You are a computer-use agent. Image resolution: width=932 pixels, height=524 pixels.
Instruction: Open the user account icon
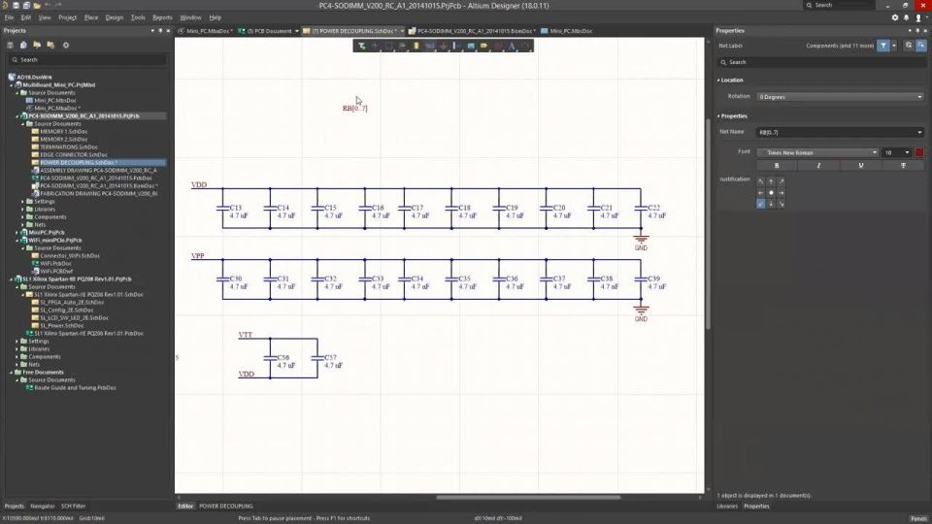pos(918,17)
